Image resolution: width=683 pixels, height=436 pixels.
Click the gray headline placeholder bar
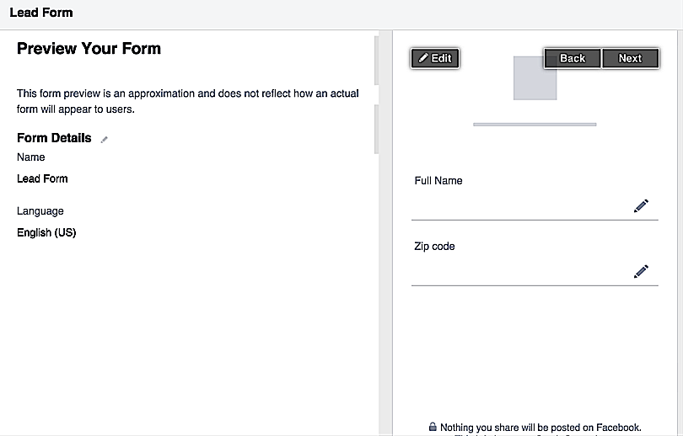[535, 125]
